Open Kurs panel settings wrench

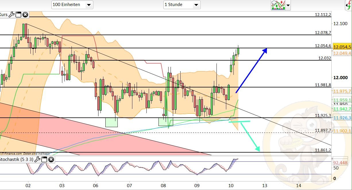click(x=11, y=15)
